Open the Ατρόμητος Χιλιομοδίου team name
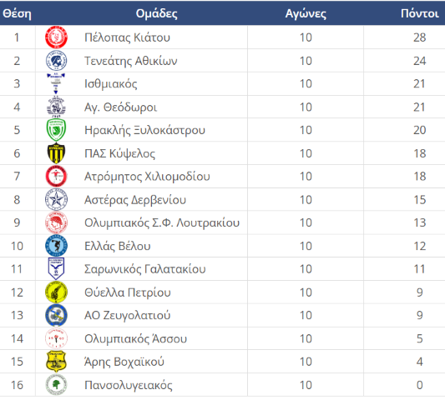Image resolution: width=445 pixels, height=400 pixels. (x=147, y=177)
